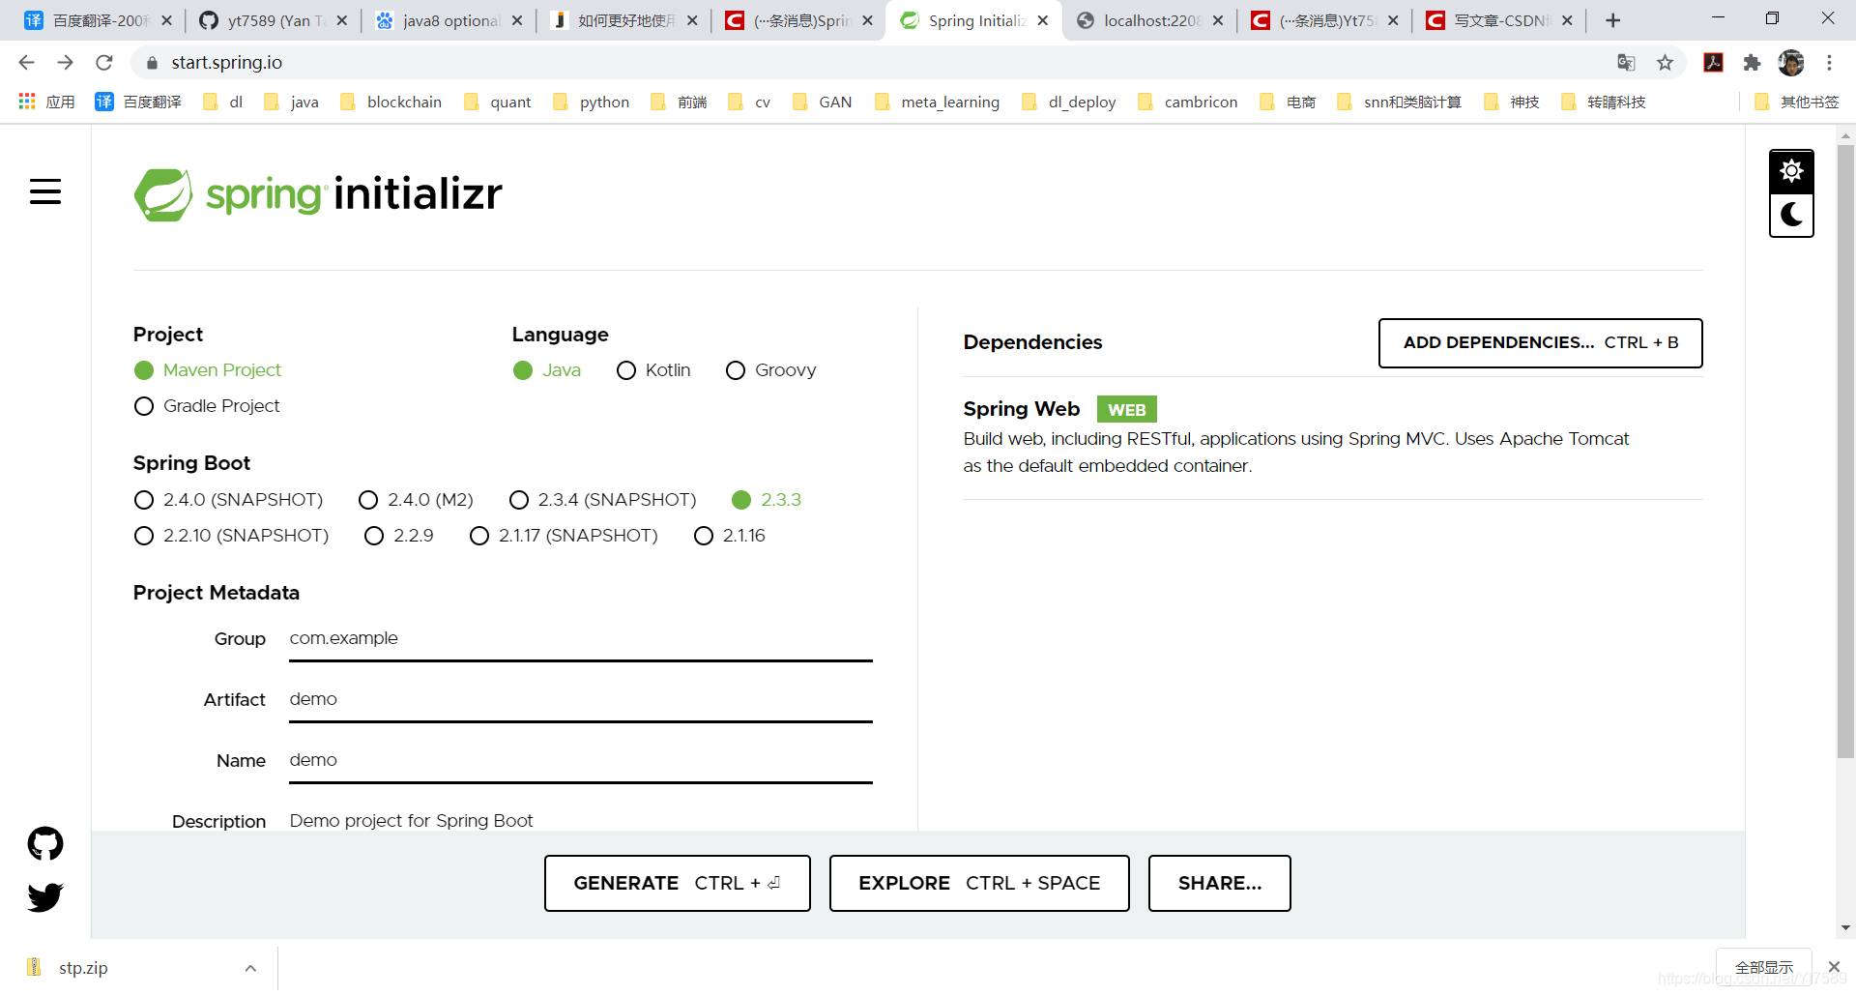
Task: Open the GitHub link icon
Action: click(x=44, y=844)
